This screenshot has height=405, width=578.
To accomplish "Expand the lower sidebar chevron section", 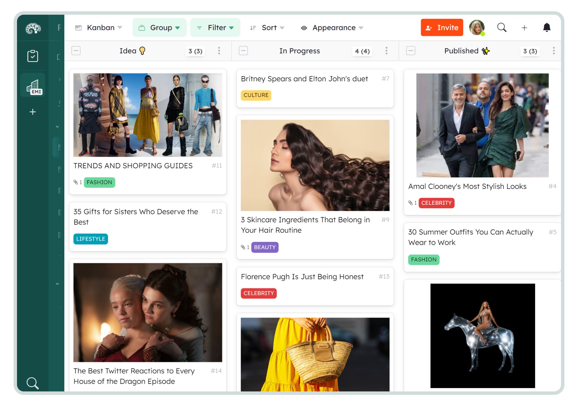I will 58,284.
